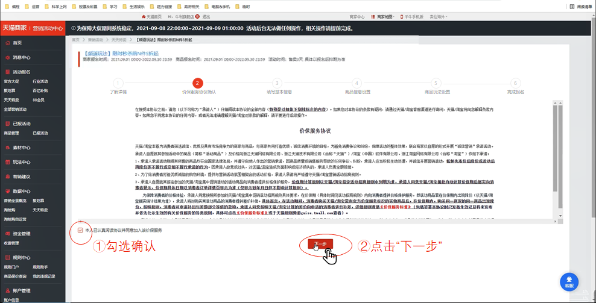Click 营销活动 breadcrumb link
The image size is (596, 303).
(x=95, y=40)
